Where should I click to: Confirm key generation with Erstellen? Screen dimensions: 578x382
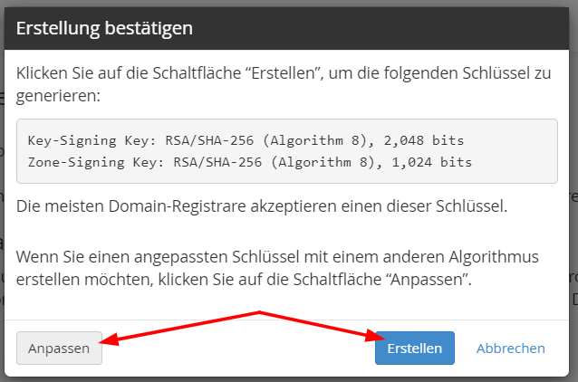coord(415,348)
